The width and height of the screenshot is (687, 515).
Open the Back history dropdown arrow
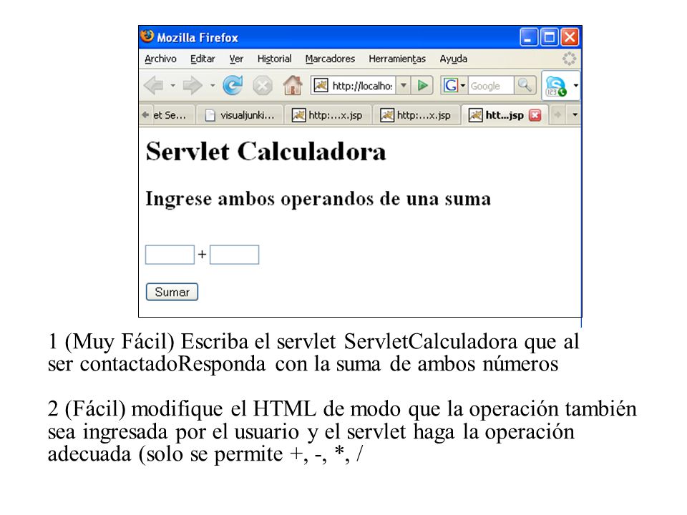[x=172, y=85]
